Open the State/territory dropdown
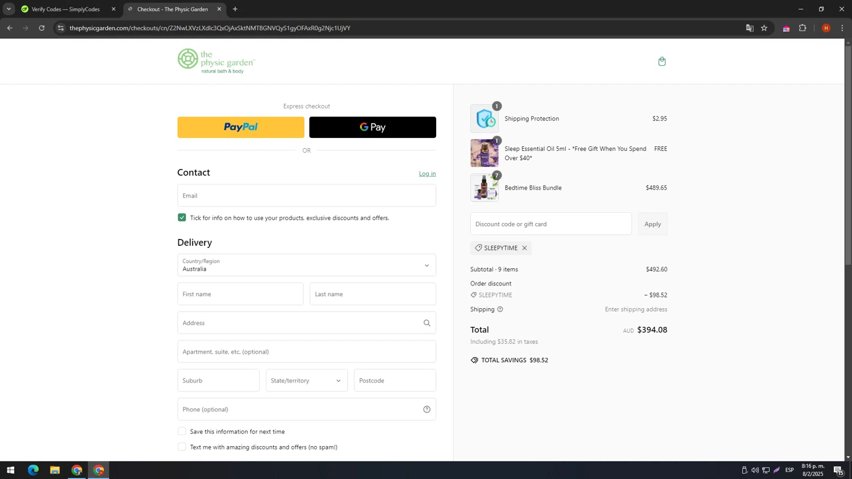 tap(307, 380)
